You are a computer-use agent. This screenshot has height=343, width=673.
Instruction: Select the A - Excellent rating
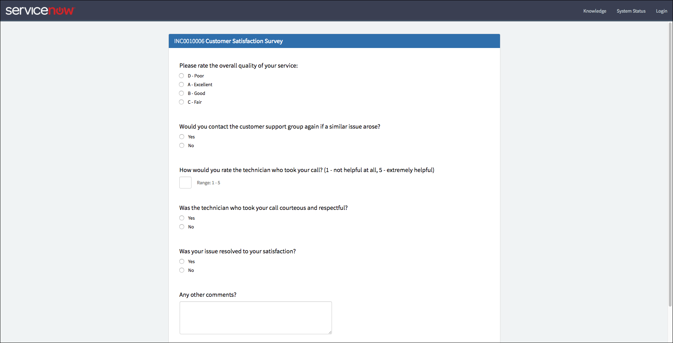[181, 84]
